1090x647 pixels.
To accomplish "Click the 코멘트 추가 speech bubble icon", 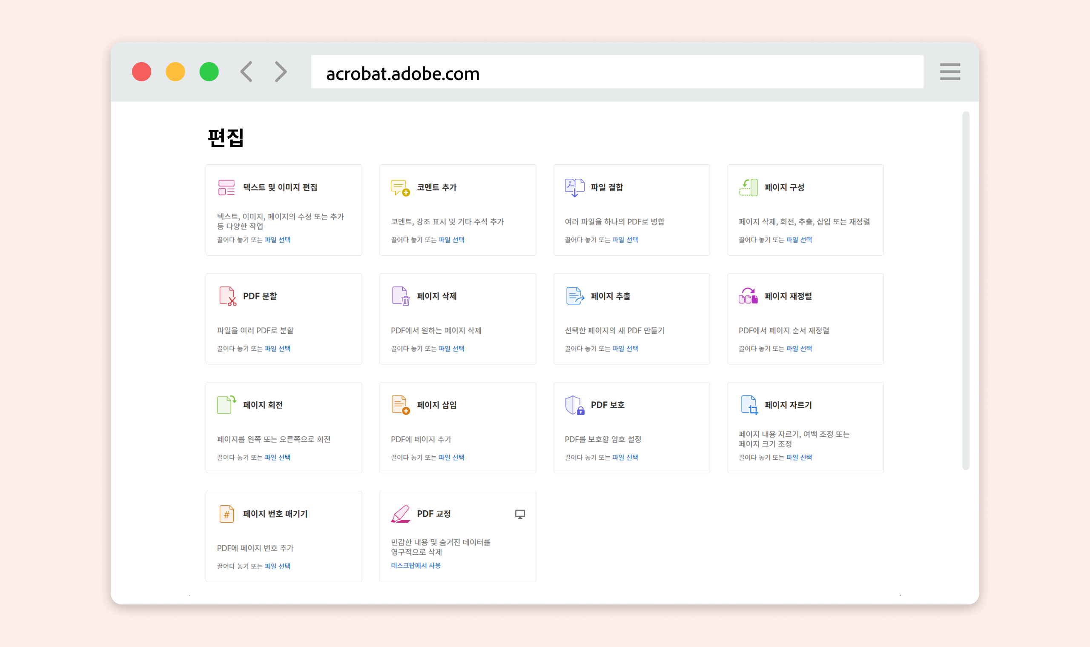I will click(x=400, y=187).
